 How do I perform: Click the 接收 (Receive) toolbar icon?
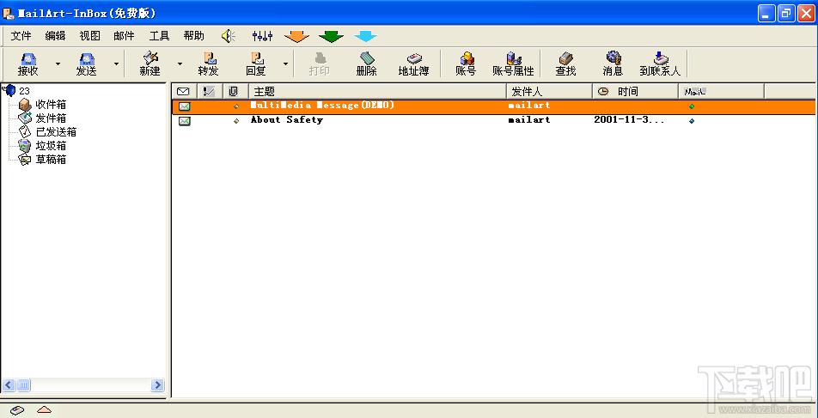click(x=28, y=64)
